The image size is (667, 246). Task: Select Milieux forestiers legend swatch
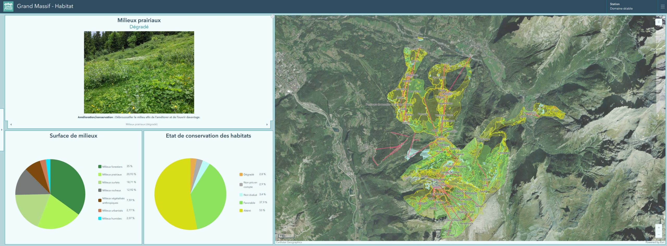tap(100, 167)
